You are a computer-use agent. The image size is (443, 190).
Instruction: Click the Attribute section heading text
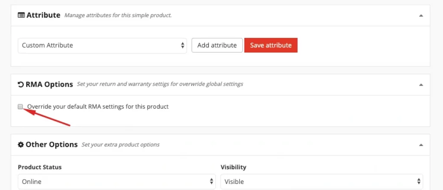pyautogui.click(x=43, y=15)
